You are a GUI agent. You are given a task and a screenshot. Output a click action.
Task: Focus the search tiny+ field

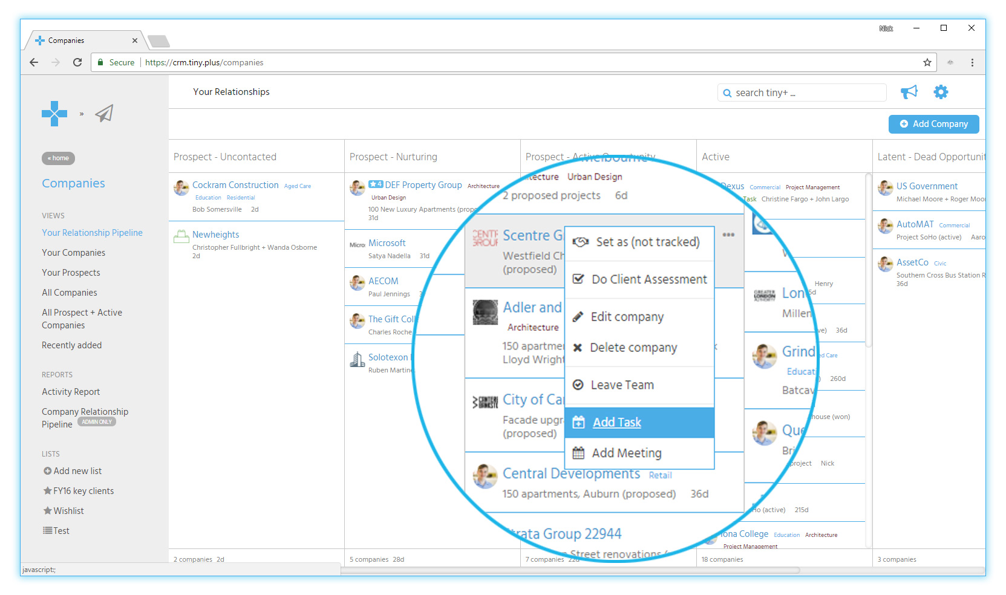point(802,93)
